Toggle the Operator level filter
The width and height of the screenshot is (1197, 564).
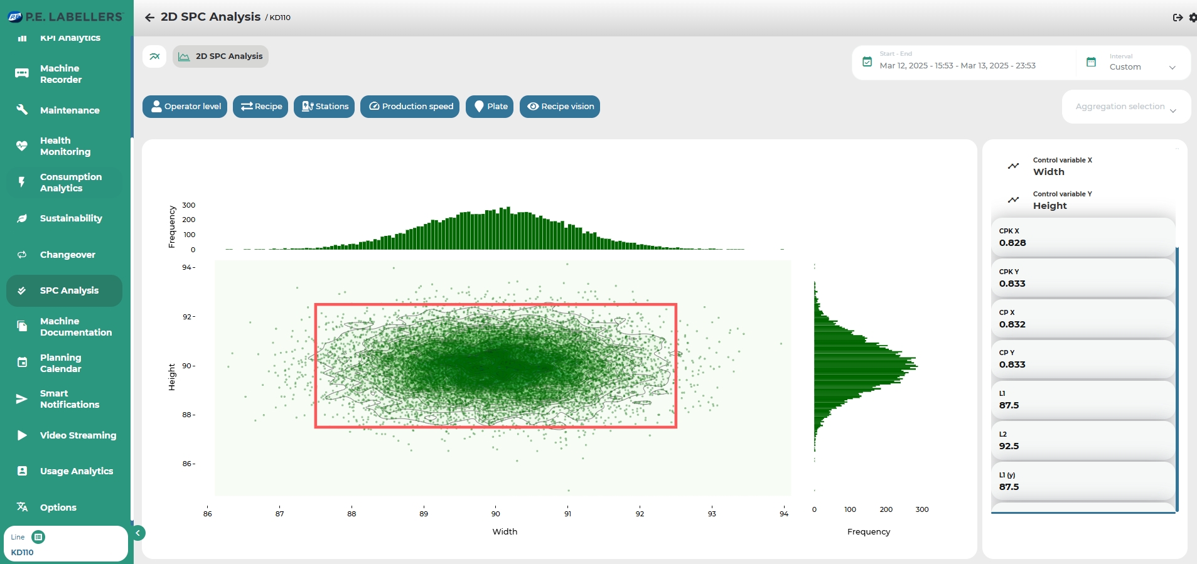185,107
